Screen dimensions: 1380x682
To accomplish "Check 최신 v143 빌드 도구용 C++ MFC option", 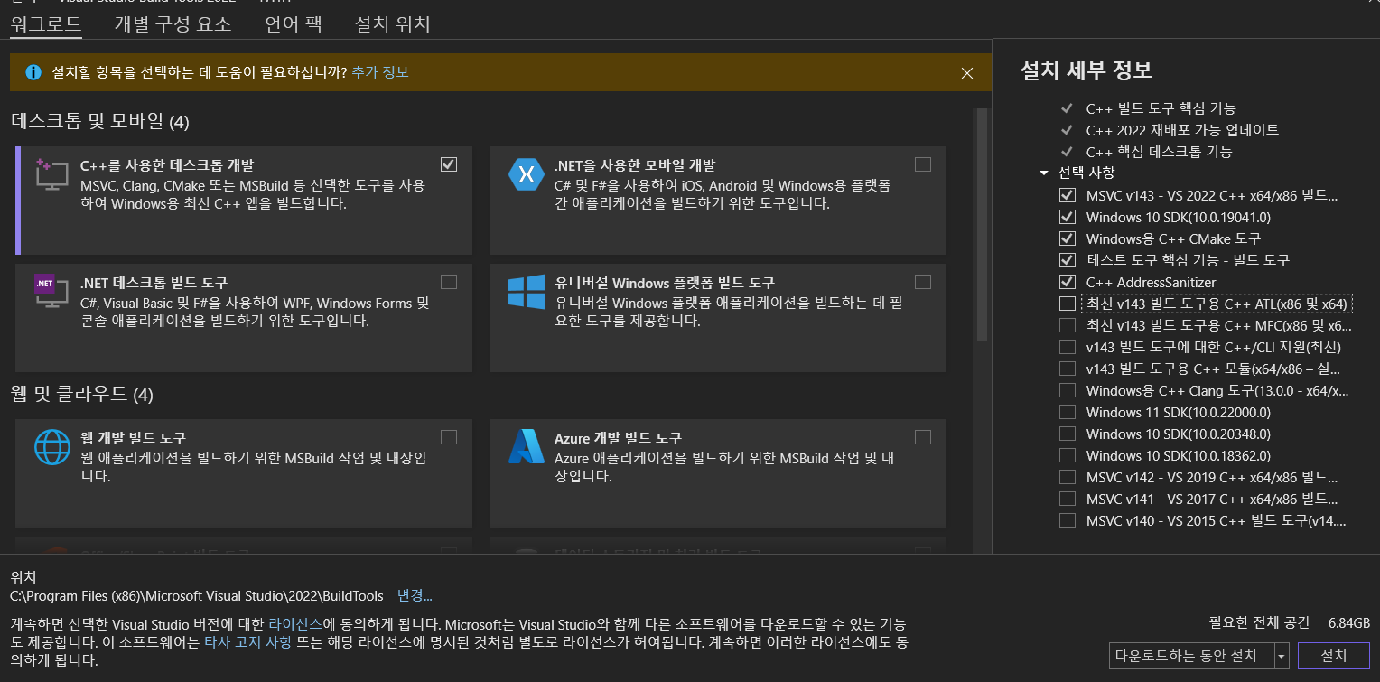I will pyautogui.click(x=1068, y=325).
